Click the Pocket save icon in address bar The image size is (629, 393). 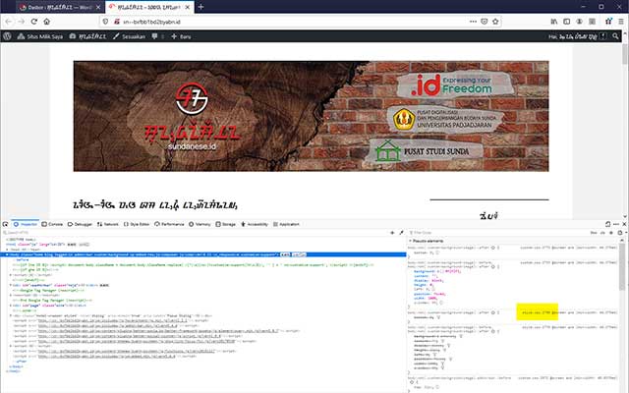click(485, 22)
